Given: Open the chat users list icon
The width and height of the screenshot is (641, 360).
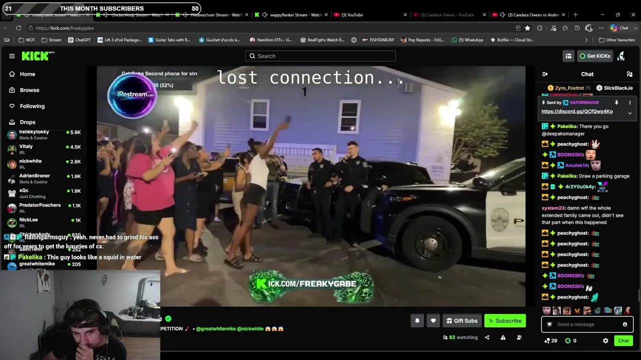Looking at the screenshot, I should [629, 74].
